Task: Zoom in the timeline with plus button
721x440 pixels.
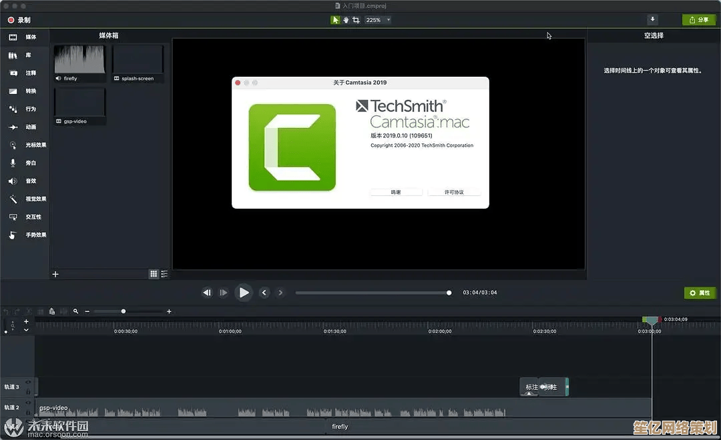Action: [x=169, y=311]
